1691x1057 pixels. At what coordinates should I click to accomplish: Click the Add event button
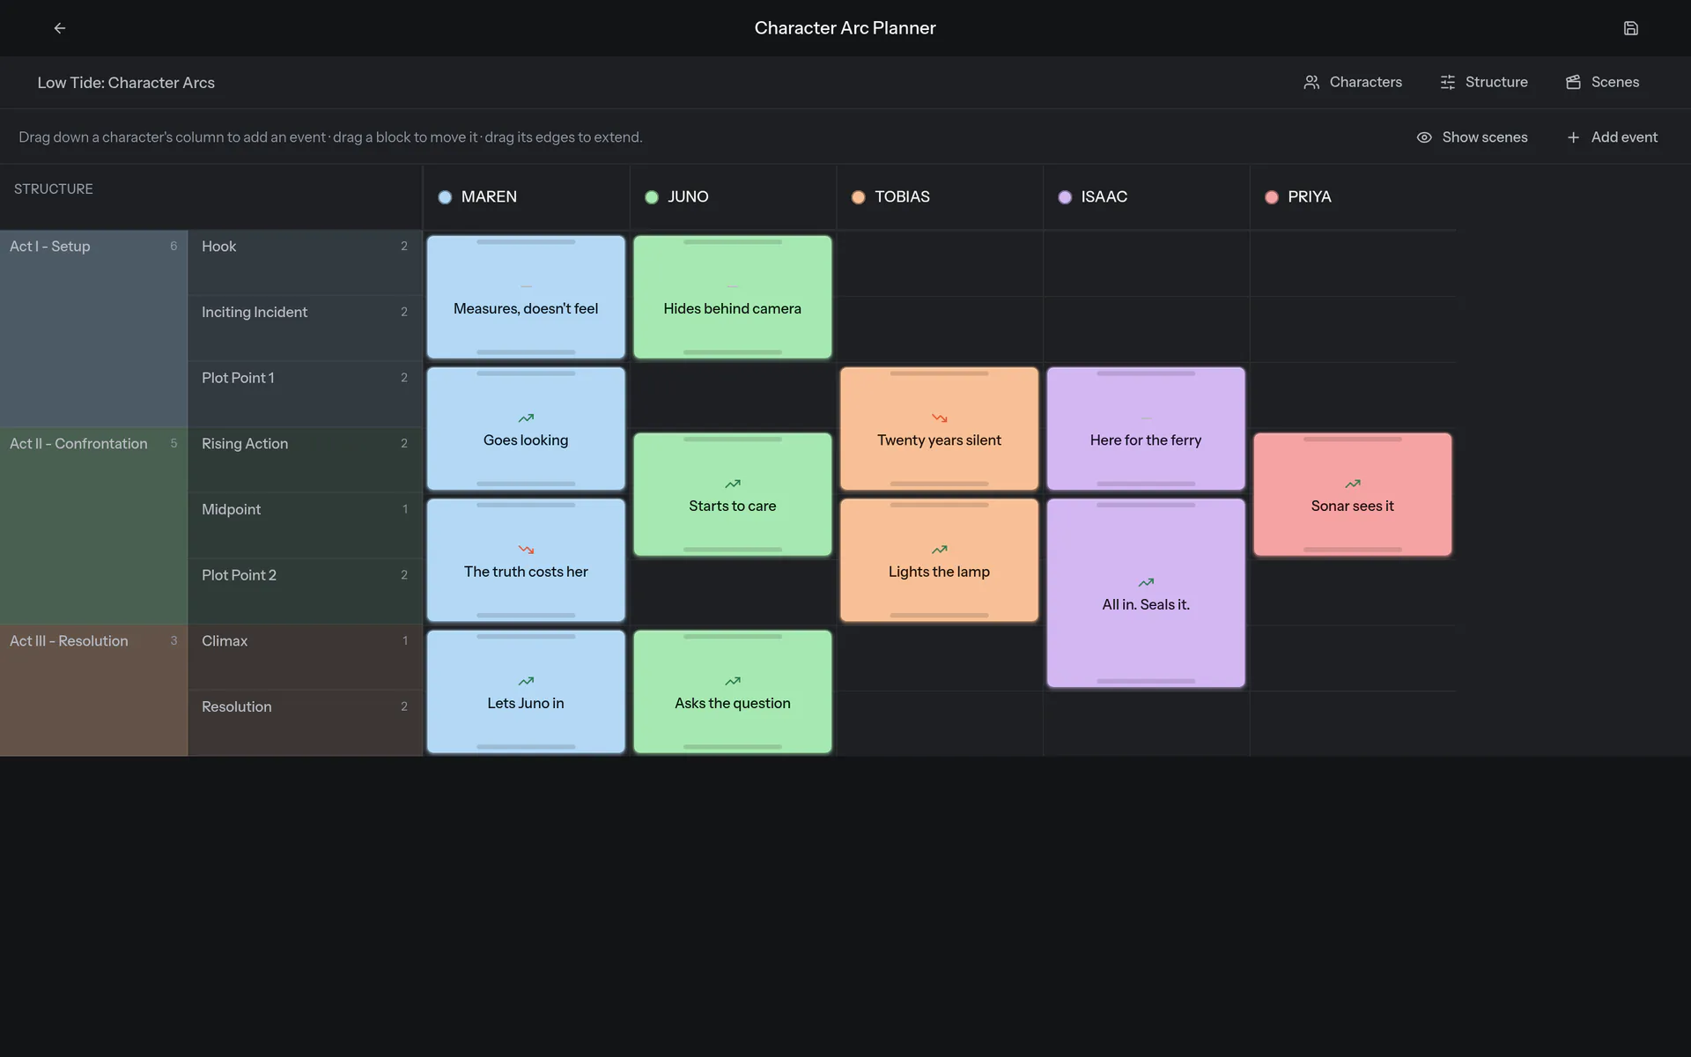pos(1612,137)
